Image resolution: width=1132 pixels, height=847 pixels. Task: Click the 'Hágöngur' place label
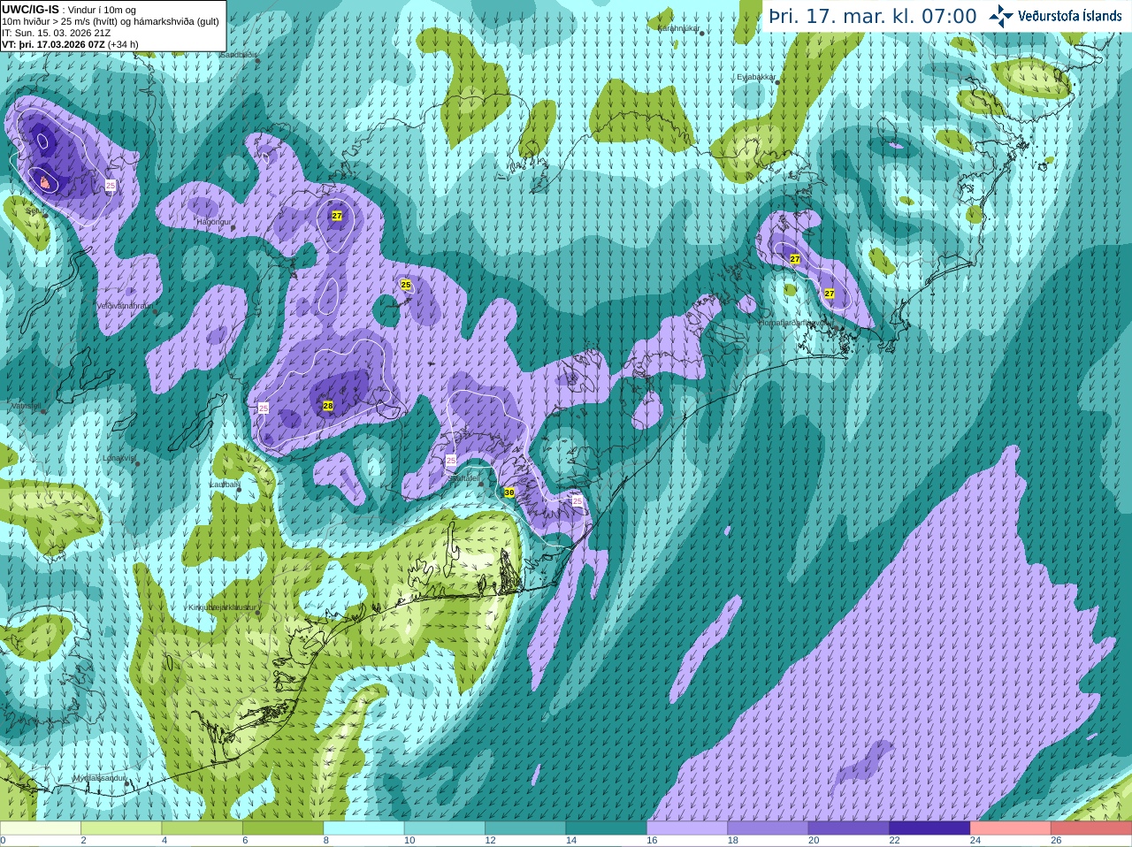tap(213, 222)
